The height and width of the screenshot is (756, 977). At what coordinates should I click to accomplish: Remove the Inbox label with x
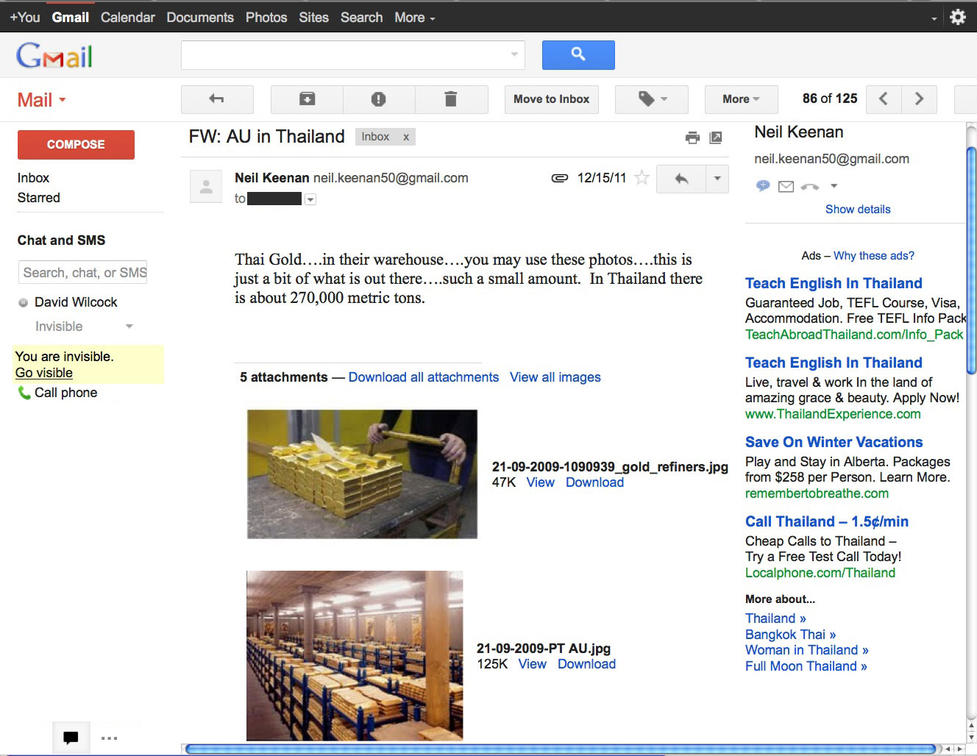pos(405,137)
